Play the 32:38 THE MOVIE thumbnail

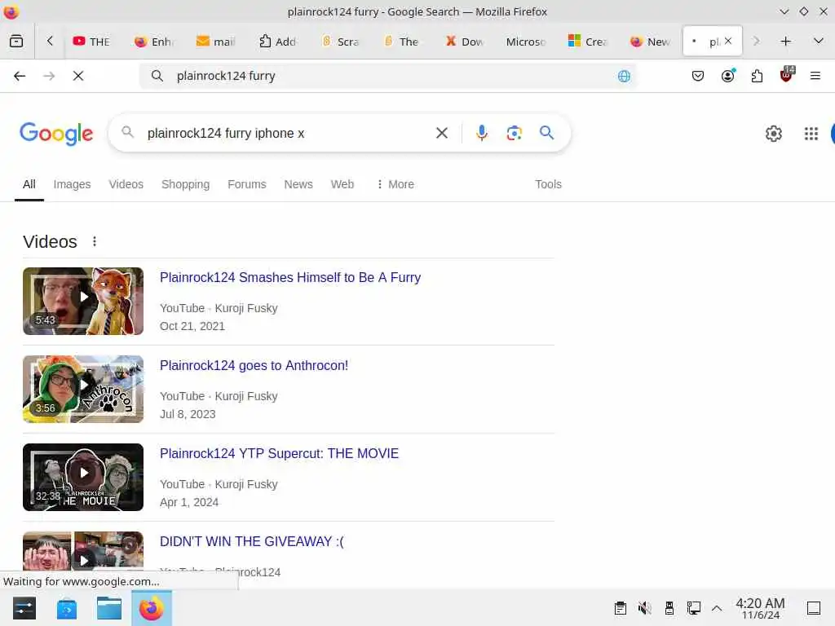click(83, 477)
